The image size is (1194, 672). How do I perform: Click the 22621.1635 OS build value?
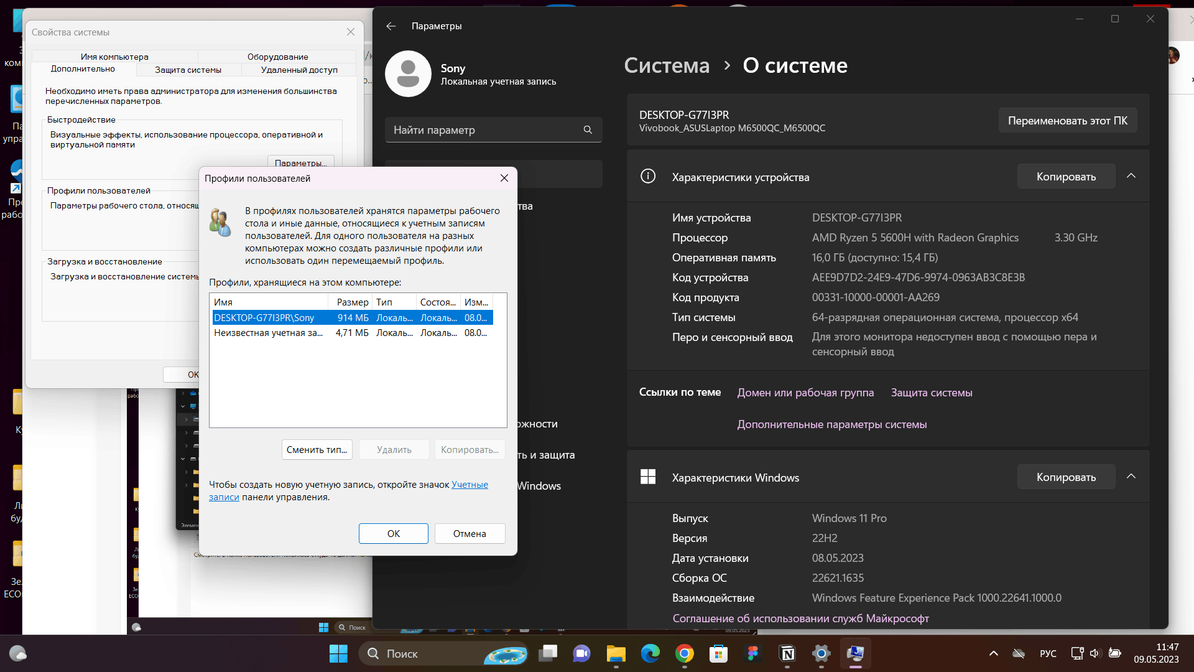pyautogui.click(x=838, y=578)
